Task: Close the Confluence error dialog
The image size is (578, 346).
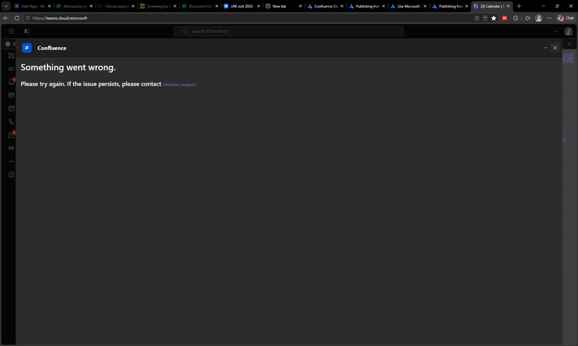Action: (x=555, y=48)
